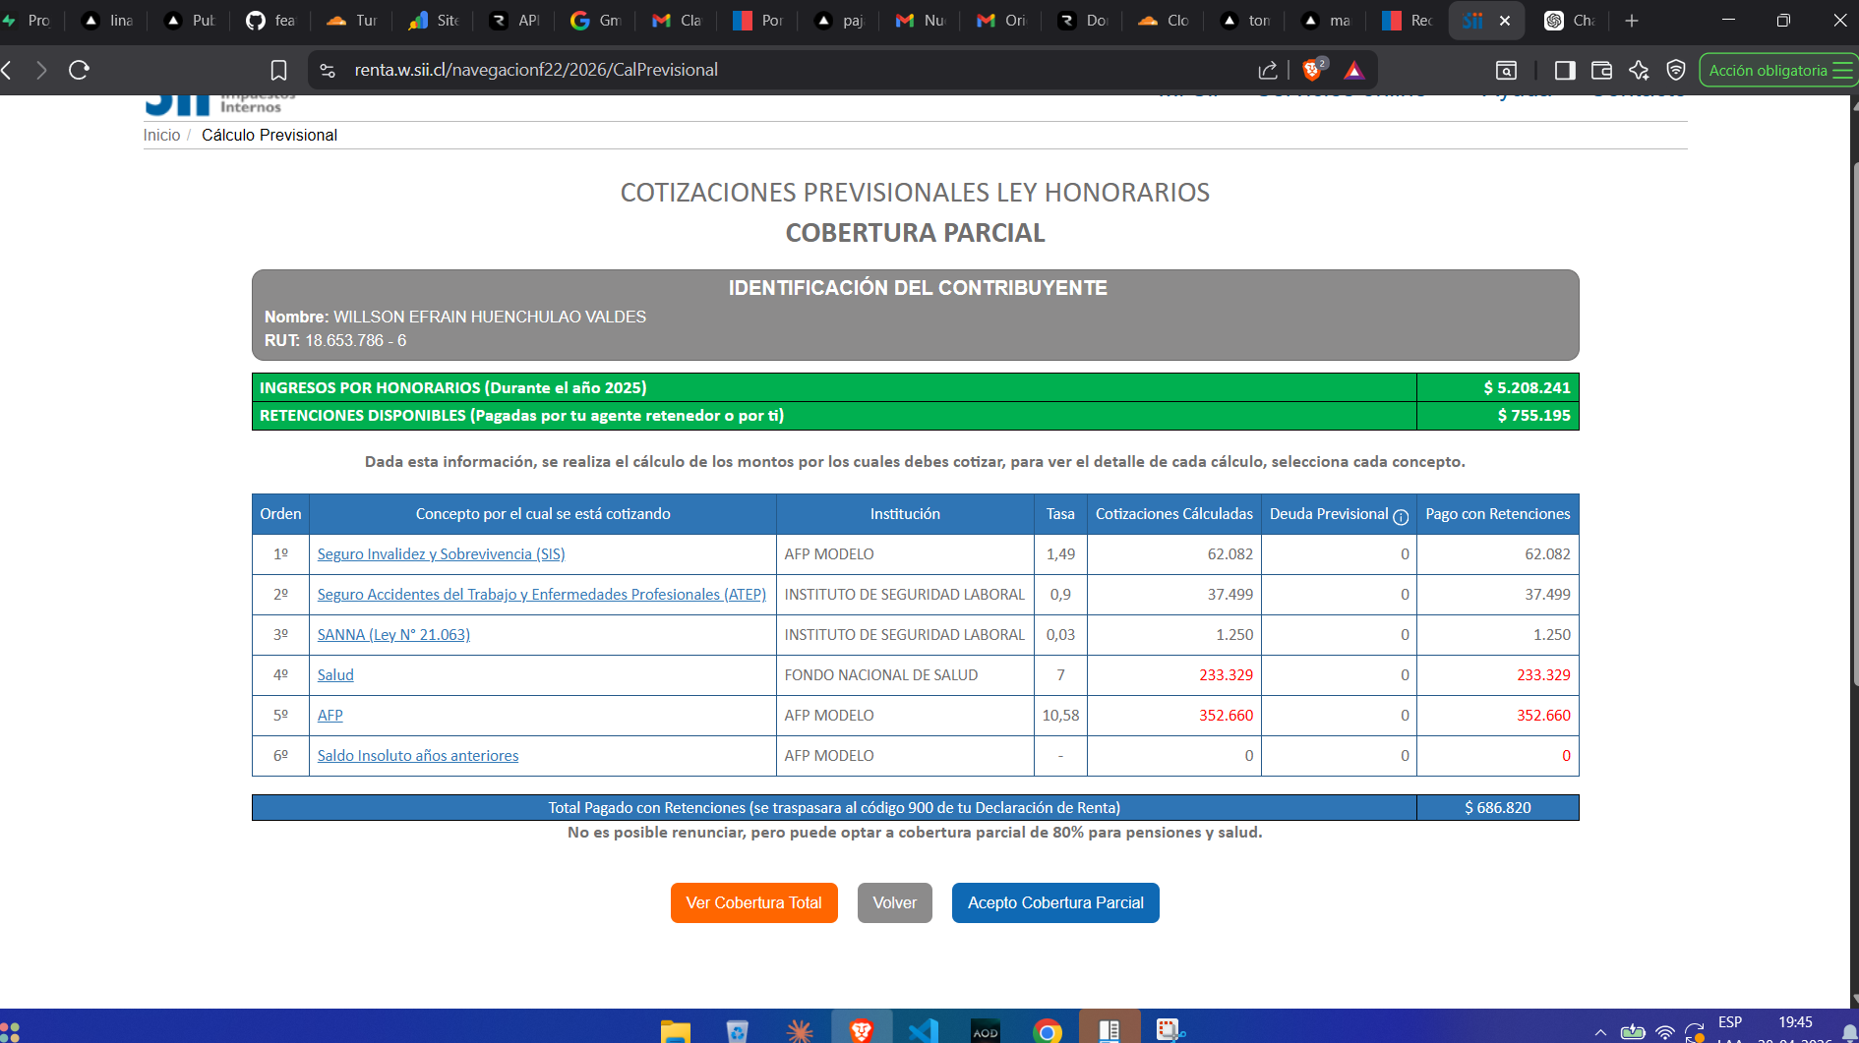The width and height of the screenshot is (1859, 1043).
Task: Click the Deuda Previsional info icon
Action: [x=1401, y=516]
